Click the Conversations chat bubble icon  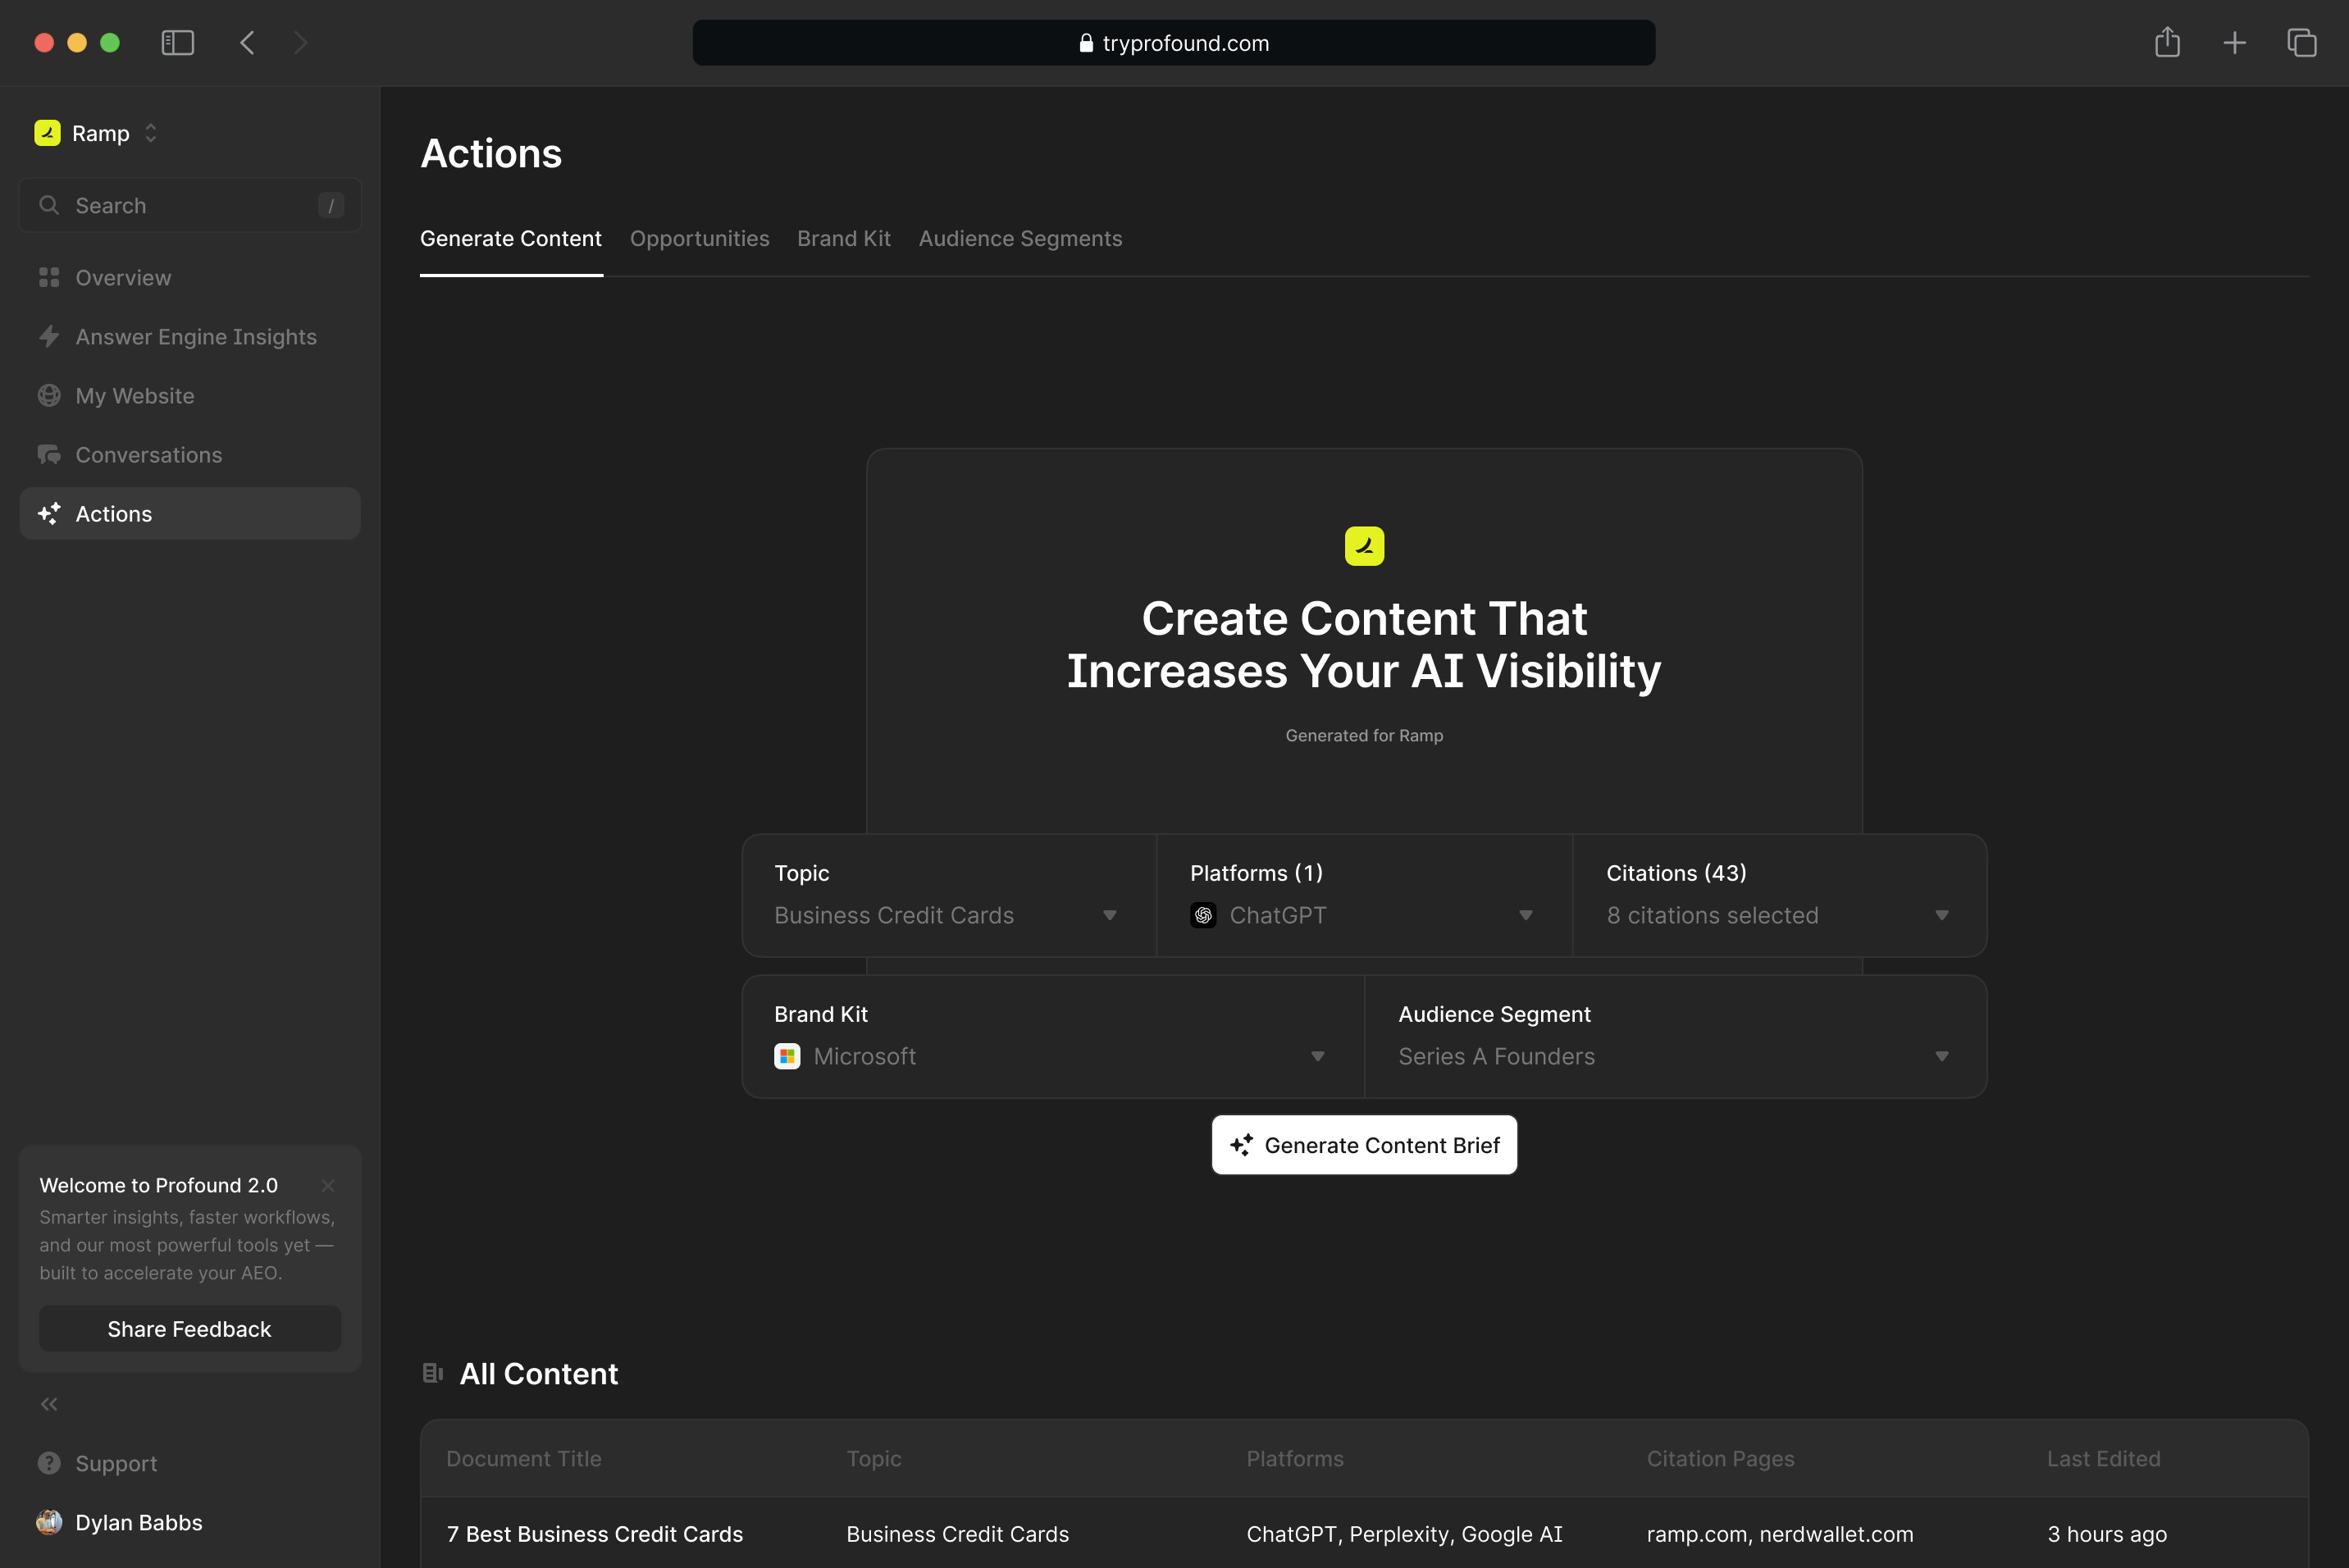(49, 455)
